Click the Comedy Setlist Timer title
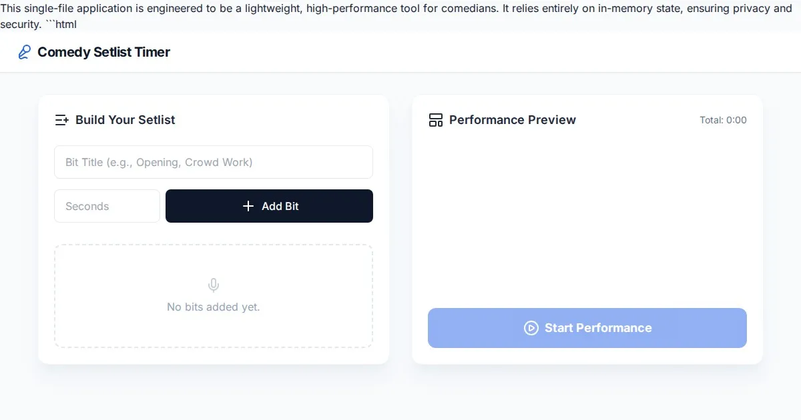Viewport: 801px width, 420px height. (103, 52)
